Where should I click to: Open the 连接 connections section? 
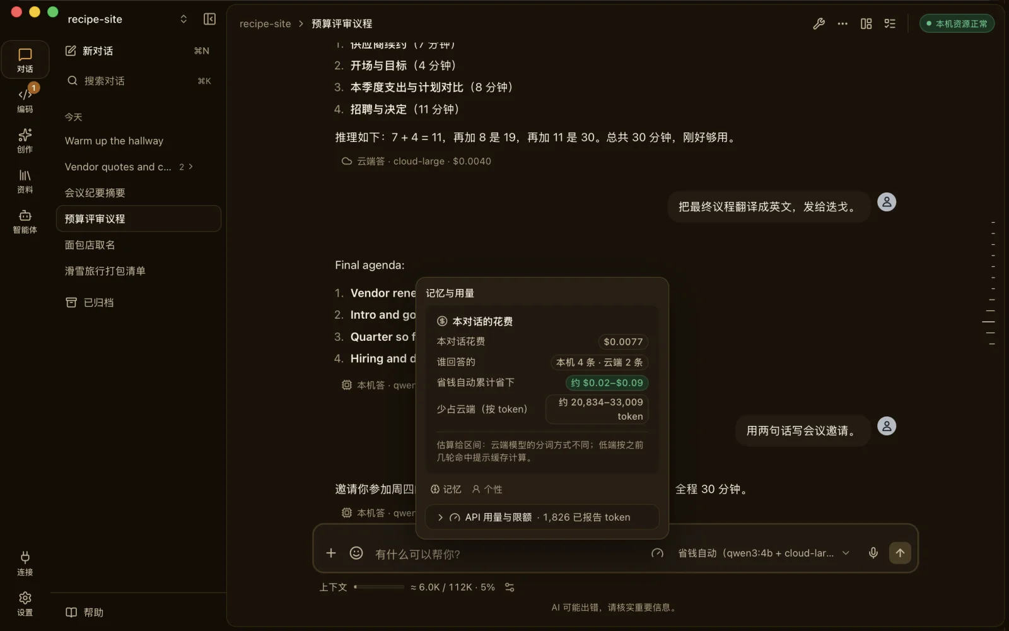tap(25, 563)
